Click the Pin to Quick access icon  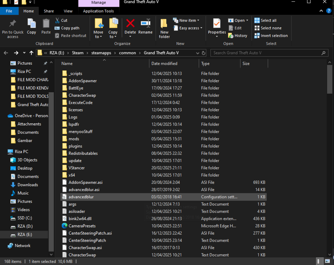pyautogui.click(x=13, y=28)
